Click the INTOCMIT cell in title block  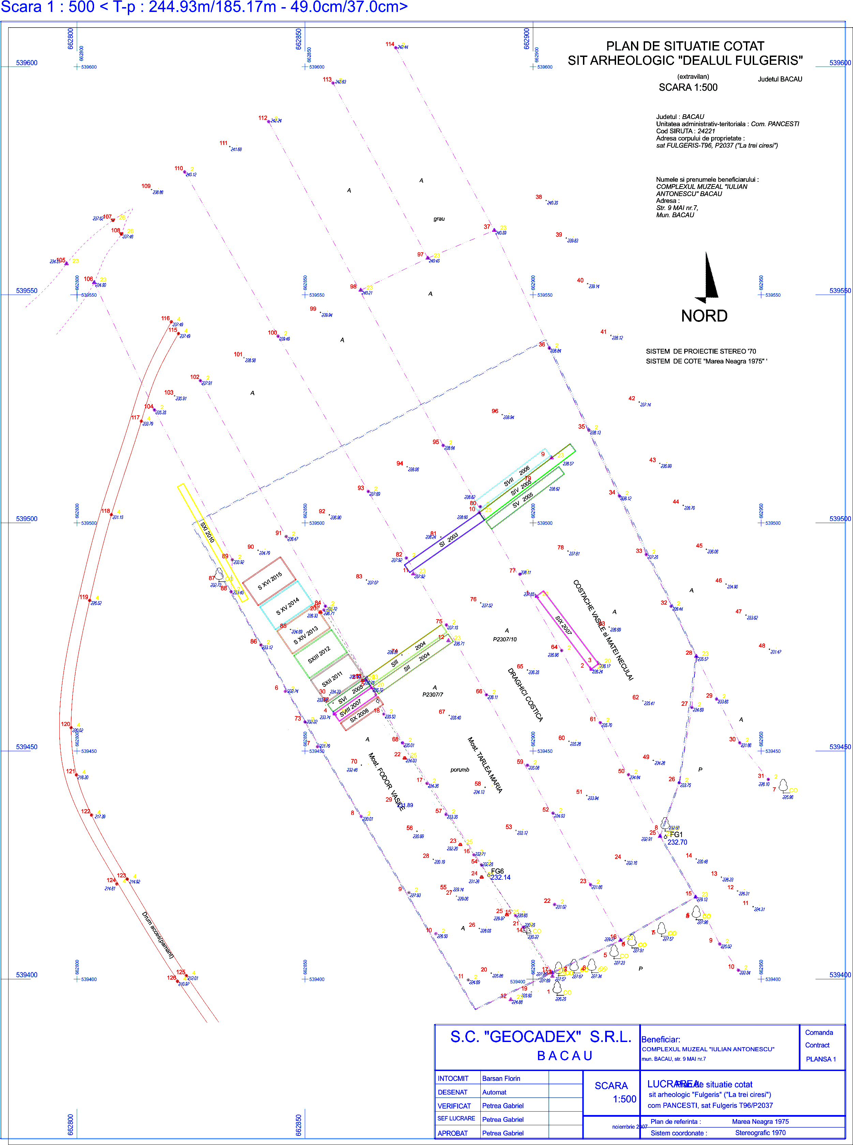pos(453,1079)
